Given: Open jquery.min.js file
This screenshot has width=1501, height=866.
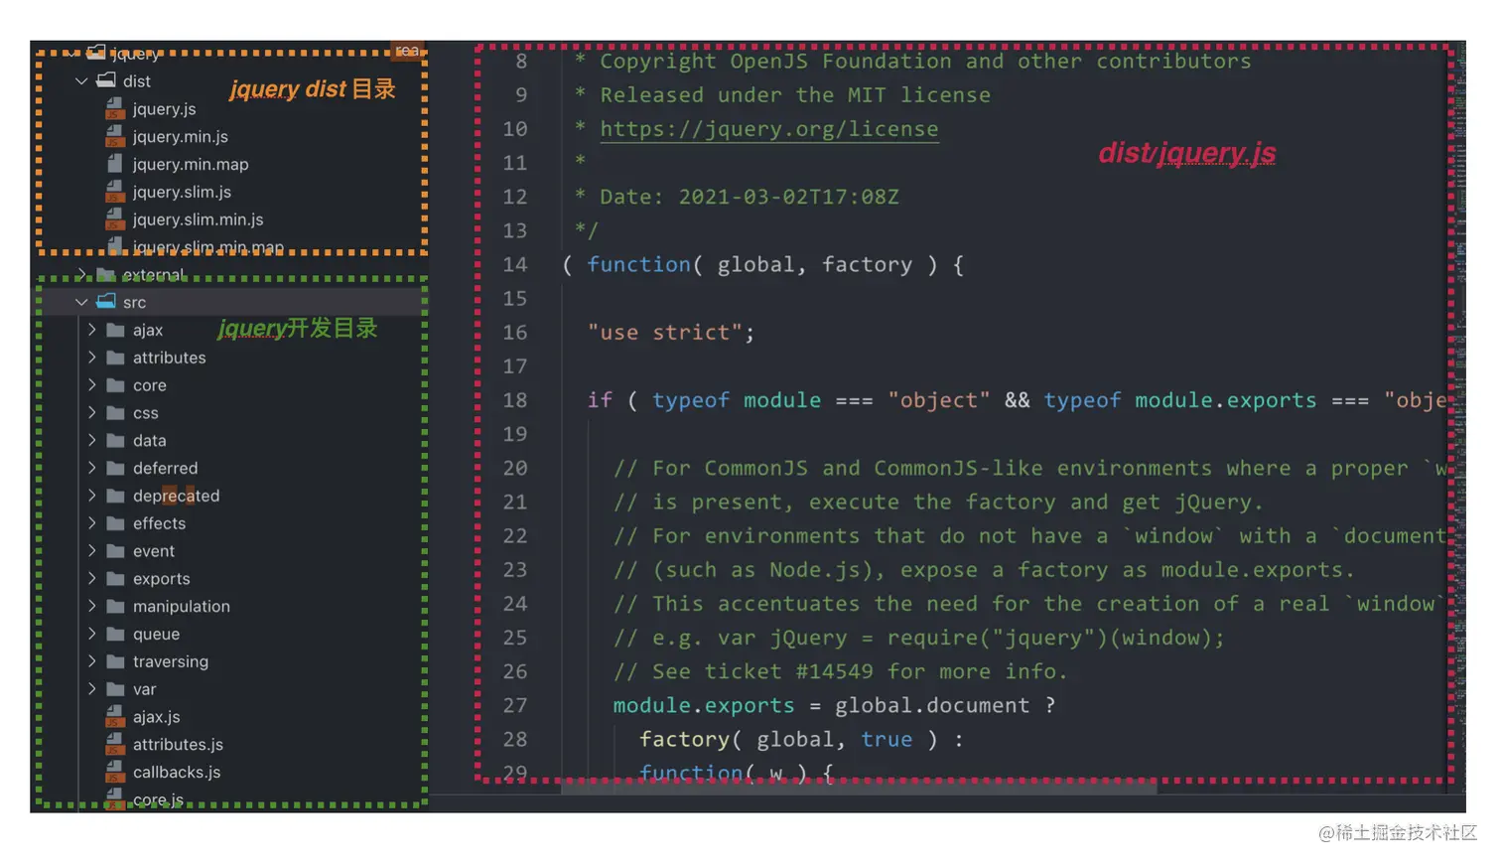Looking at the screenshot, I should 181,137.
